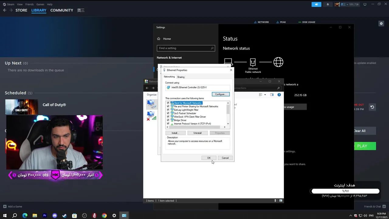Click the items list horizontal scrollbar
The height and width of the screenshot is (219, 389).
coord(196,127)
